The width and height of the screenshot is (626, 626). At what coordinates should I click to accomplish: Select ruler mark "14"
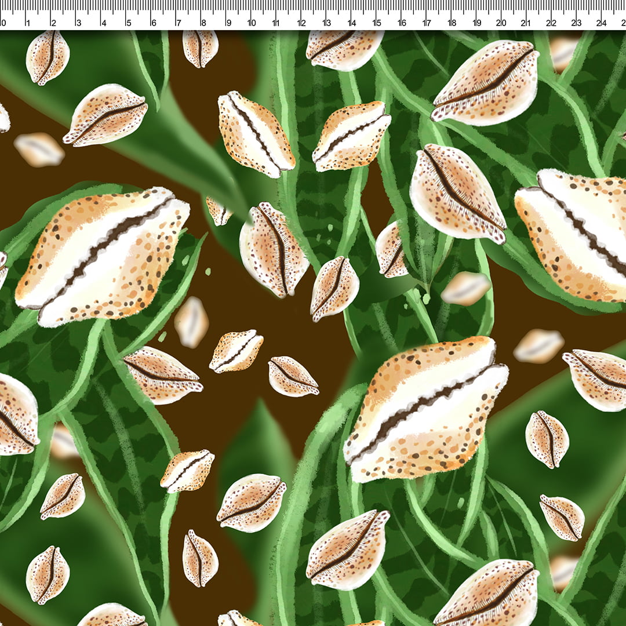pyautogui.click(x=352, y=23)
